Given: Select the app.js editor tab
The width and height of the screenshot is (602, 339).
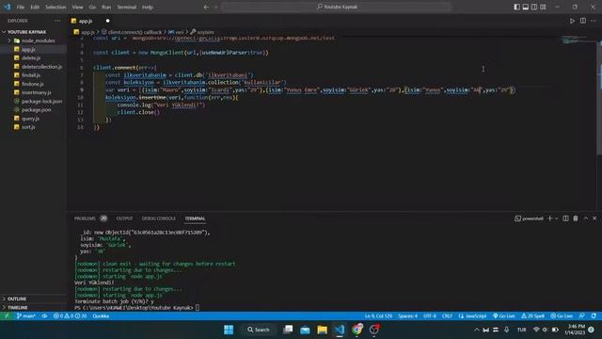Looking at the screenshot, I should click(86, 21).
